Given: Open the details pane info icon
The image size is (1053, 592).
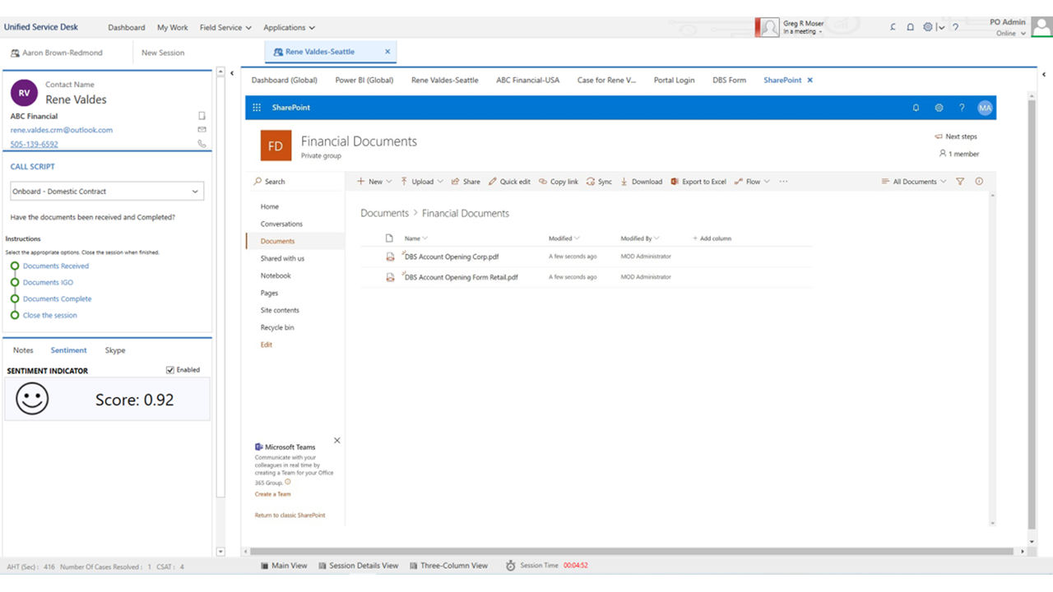Looking at the screenshot, I should click(x=979, y=182).
